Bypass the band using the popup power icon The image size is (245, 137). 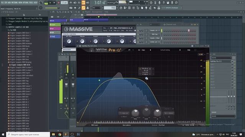140,68
